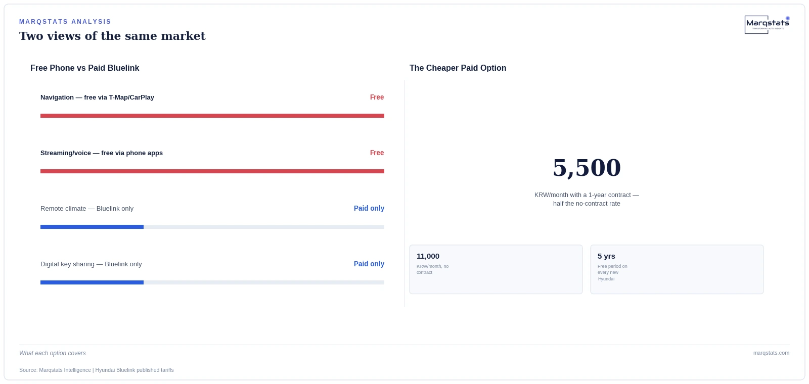
Task: Click the '11,000' stat card
Action: [x=496, y=269]
